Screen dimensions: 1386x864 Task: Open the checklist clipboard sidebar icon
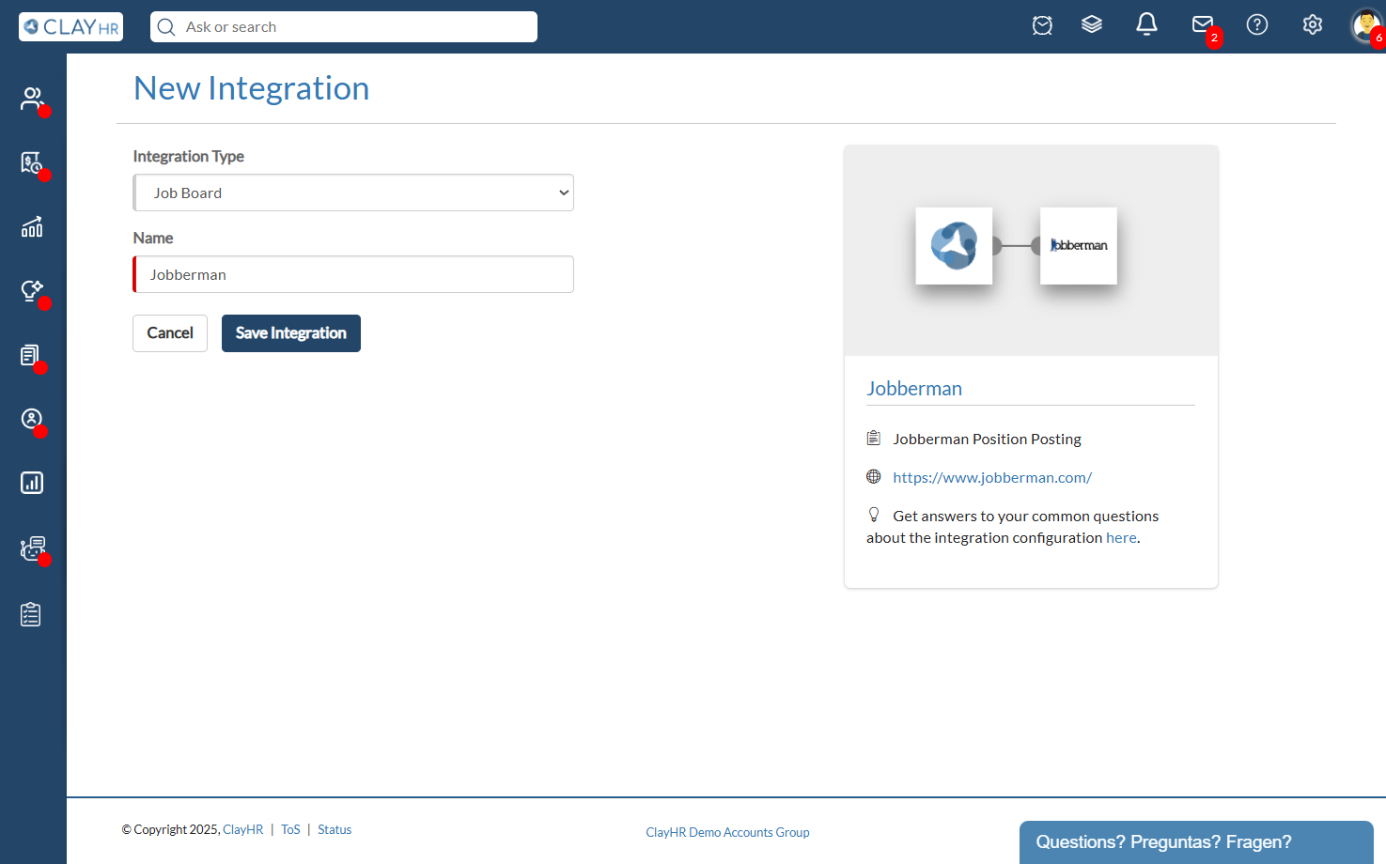pos(31,614)
